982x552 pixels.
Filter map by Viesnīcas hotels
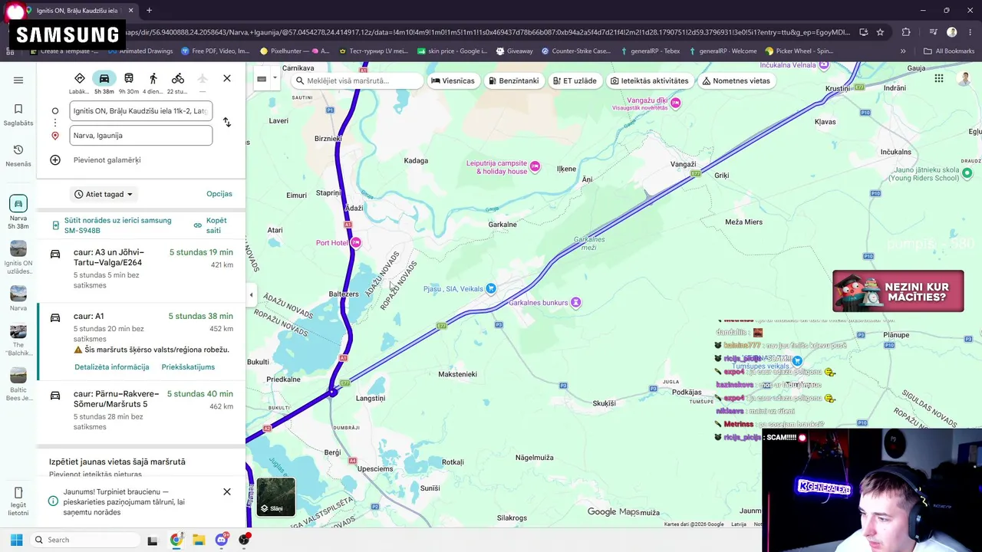tap(453, 80)
